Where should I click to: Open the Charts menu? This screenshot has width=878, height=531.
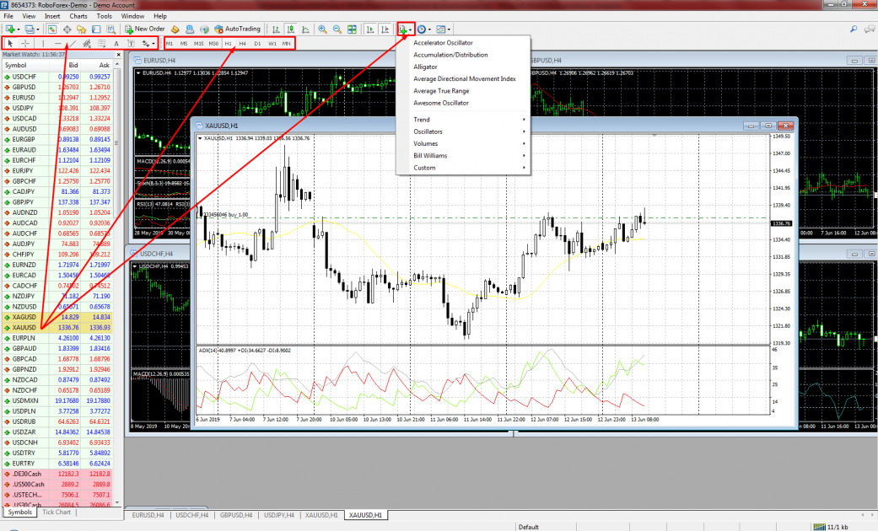[78, 16]
